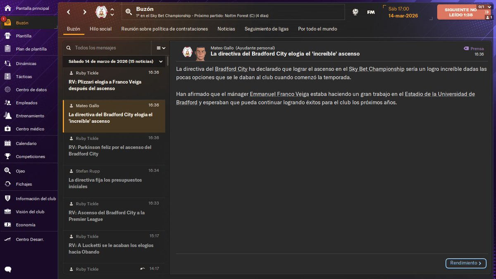
Task: Select the highlighted 'increíble' ascenso message
Action: coord(114,116)
